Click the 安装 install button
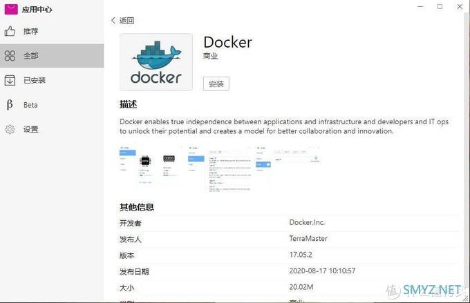470x303 pixels. (x=216, y=84)
